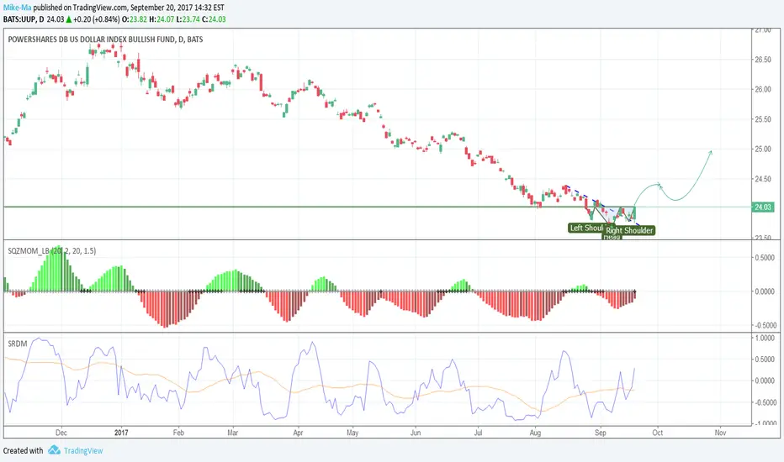The width and height of the screenshot is (784, 462).
Task: Open the Mike-Ma author link
Action: 18,8
